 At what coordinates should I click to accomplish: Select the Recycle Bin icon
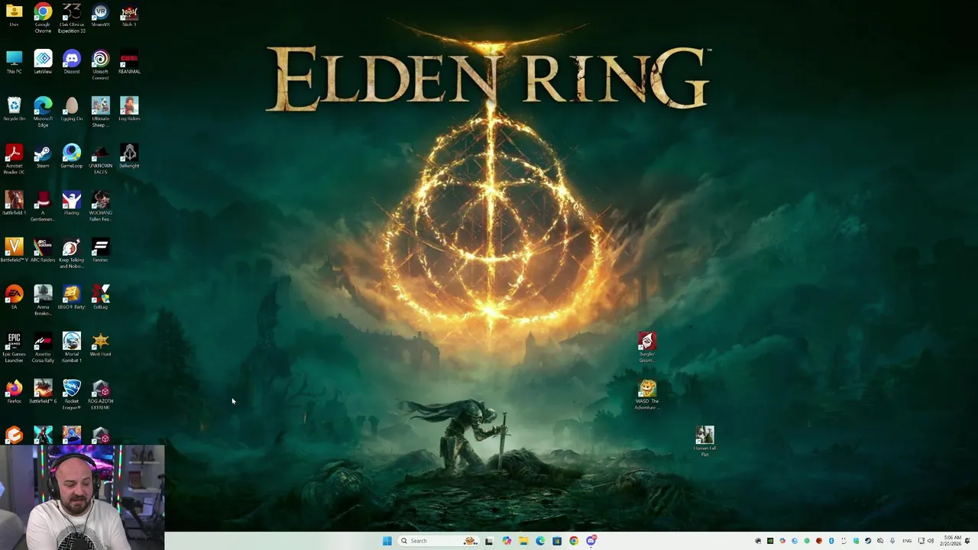point(14,109)
